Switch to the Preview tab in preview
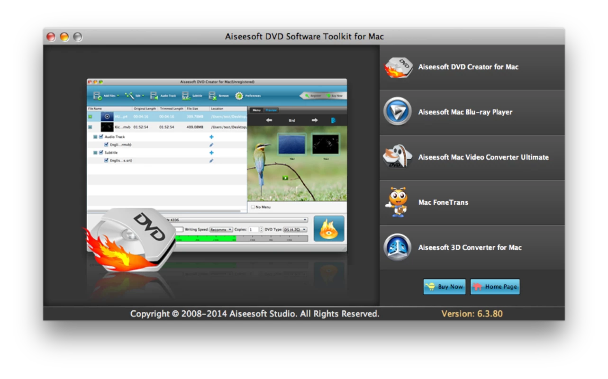This screenshot has height=379, width=608. [x=271, y=110]
